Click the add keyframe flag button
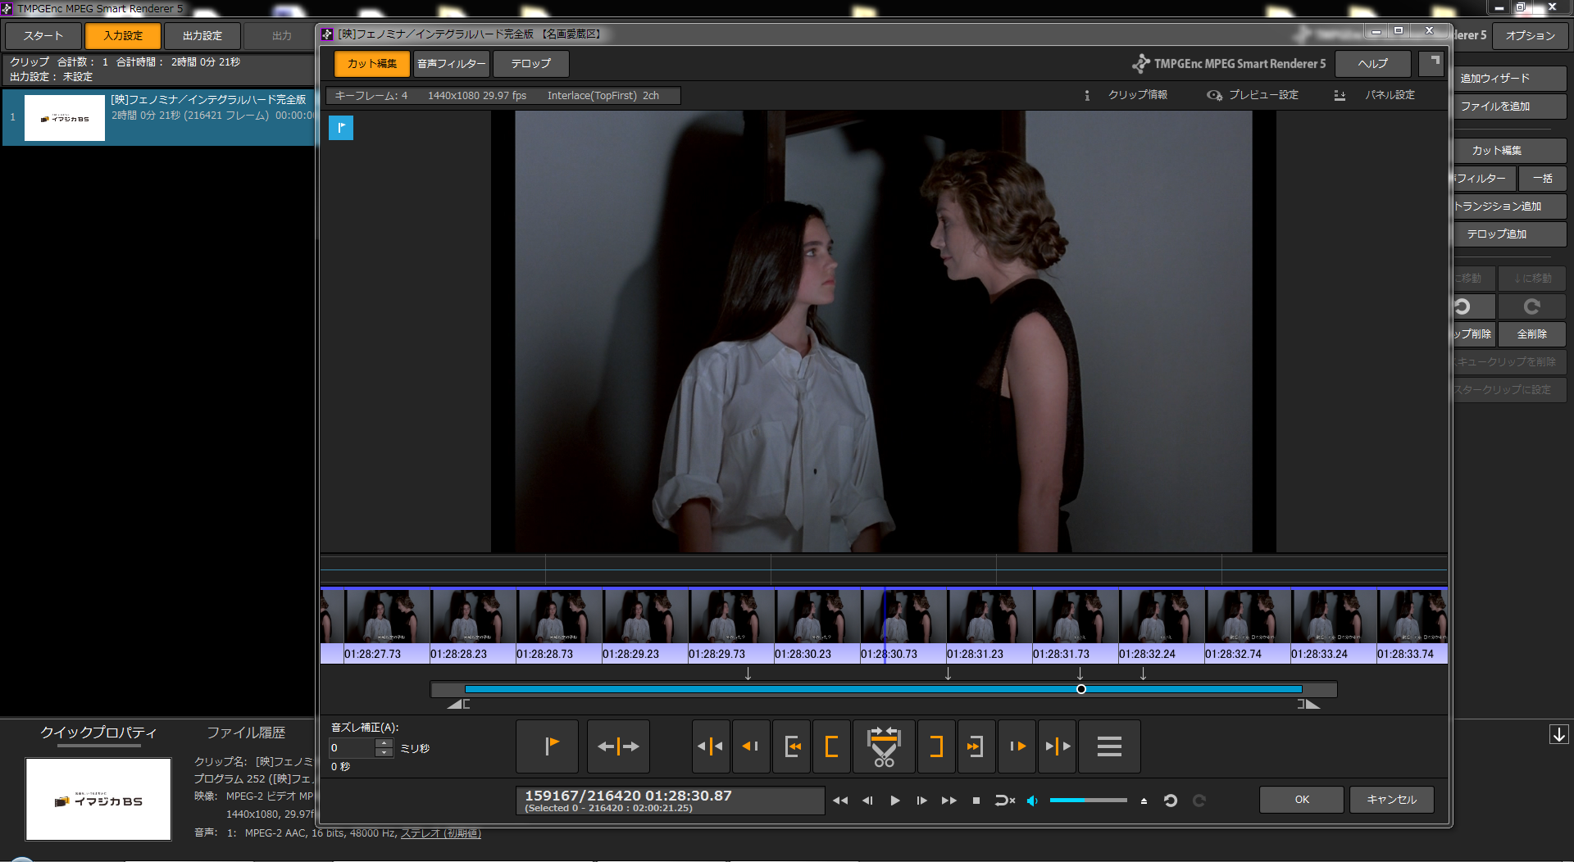Viewport: 1574px width, 862px height. tap(547, 746)
